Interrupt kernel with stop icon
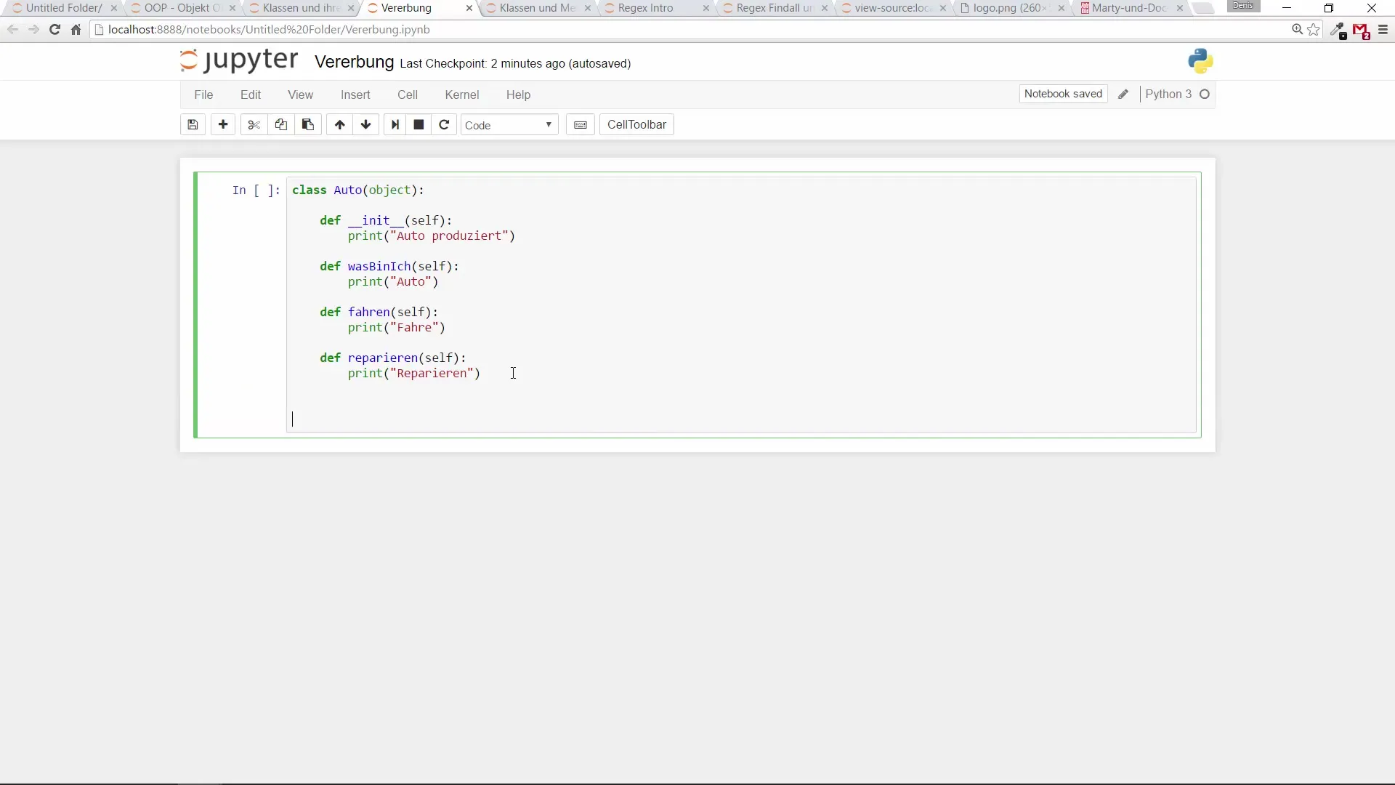The height and width of the screenshot is (785, 1395). coord(418,125)
